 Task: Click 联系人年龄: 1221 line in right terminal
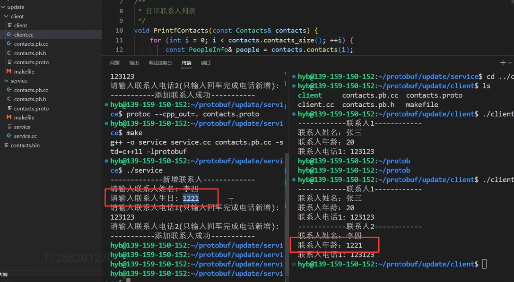click(330, 245)
